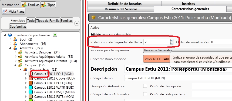Viewport: 232px width, 101px height.
Task: Apply the Familias quick filter
Action: [67, 21]
